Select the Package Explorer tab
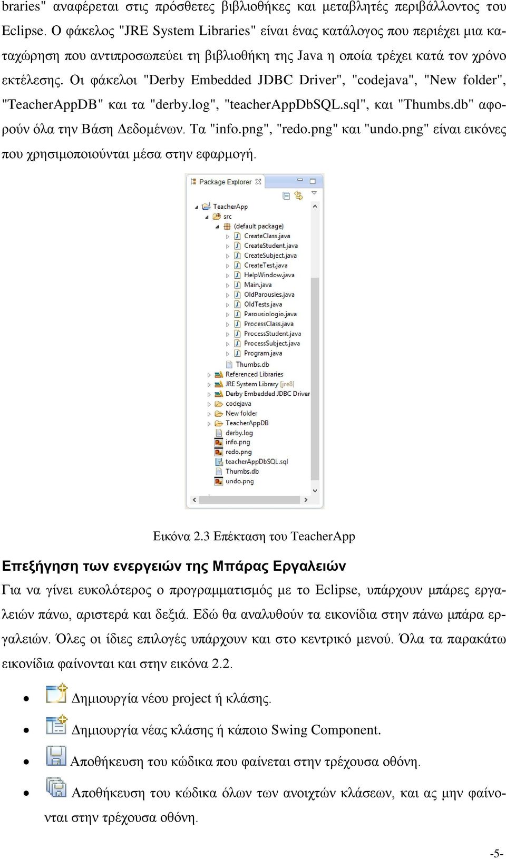Image resolution: width=506 pixels, height=859 pixels. click(225, 182)
